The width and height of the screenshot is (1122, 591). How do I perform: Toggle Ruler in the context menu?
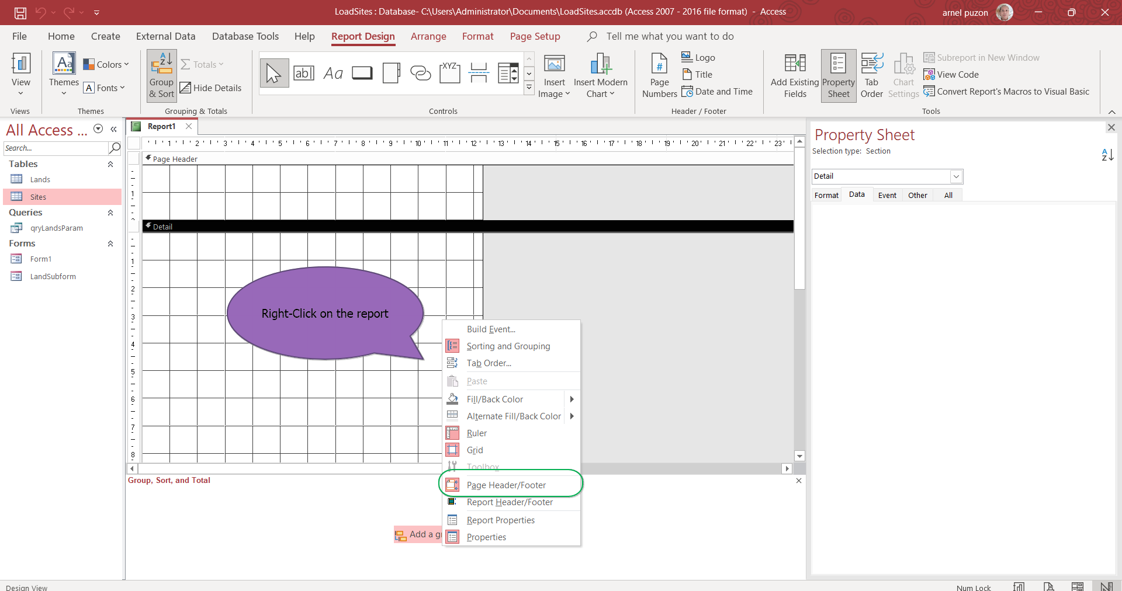click(x=477, y=433)
